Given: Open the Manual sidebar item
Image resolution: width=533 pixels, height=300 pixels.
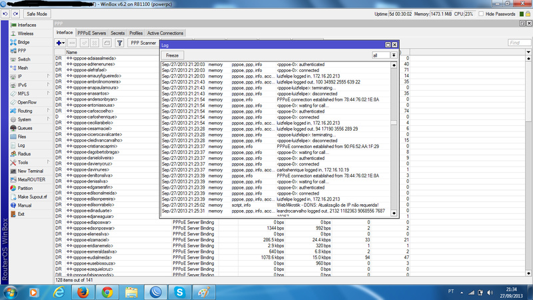Looking at the screenshot, I should [x=25, y=205].
